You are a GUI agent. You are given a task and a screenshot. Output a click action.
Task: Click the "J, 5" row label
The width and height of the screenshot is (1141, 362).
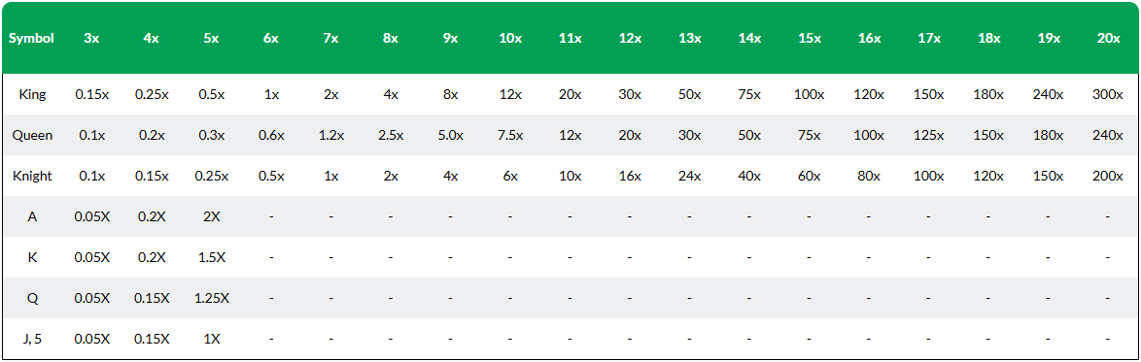pyautogui.click(x=31, y=339)
